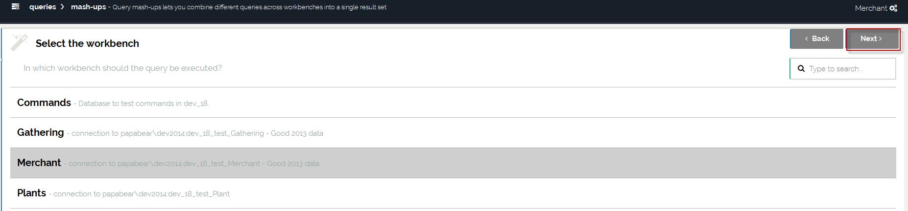Click the Gathering connection description text
Screen dimensions: 908x211
(197, 133)
